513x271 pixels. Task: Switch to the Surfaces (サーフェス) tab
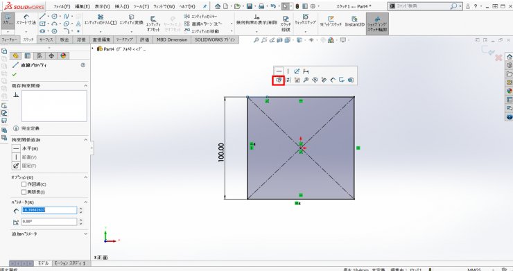46,40
